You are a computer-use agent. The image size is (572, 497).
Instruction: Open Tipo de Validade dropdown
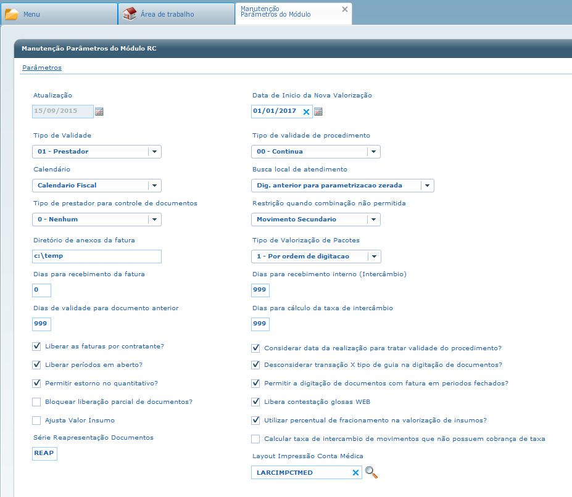point(97,152)
